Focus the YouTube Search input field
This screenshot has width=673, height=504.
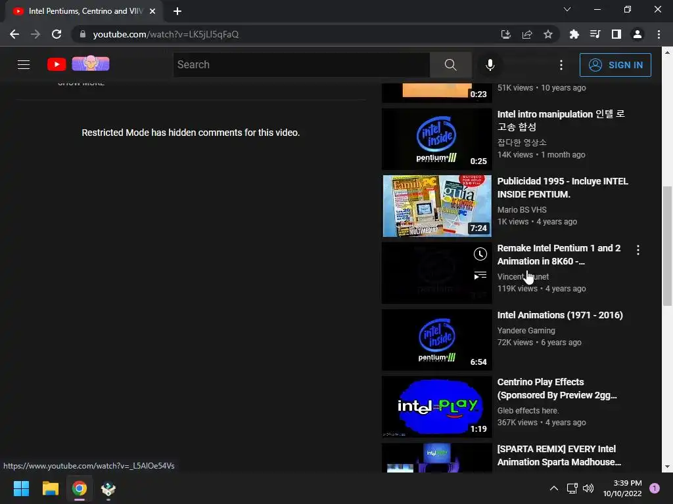(x=302, y=65)
